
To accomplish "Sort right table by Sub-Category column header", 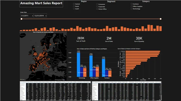I will point(95,82).
